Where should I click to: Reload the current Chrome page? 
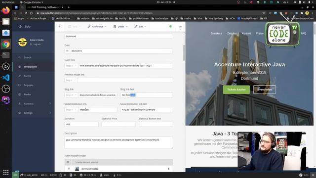(x=26, y=13)
